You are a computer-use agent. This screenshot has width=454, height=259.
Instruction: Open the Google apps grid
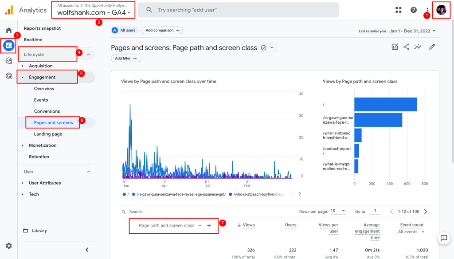point(398,9)
